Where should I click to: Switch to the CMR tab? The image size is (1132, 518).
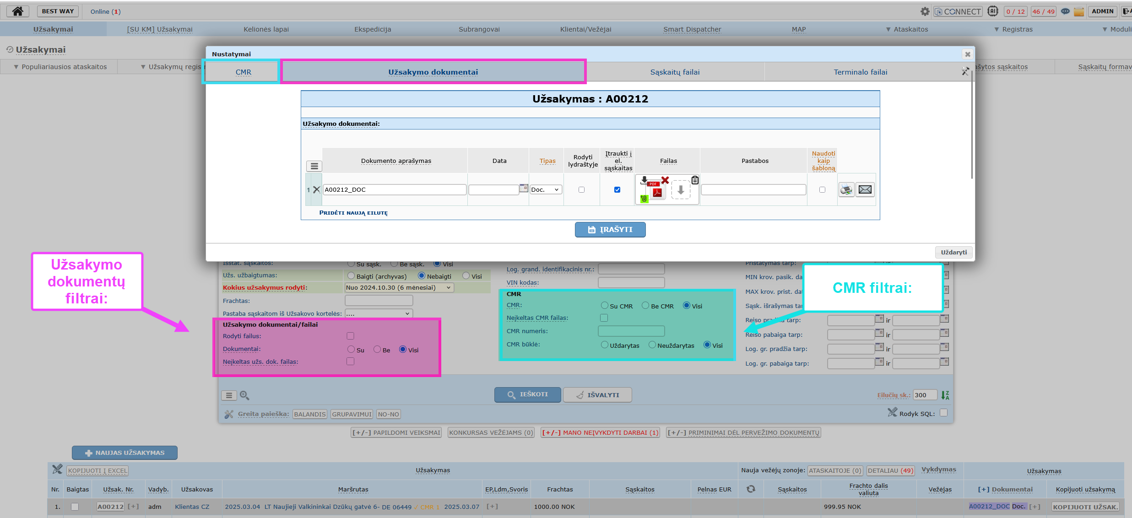click(243, 72)
